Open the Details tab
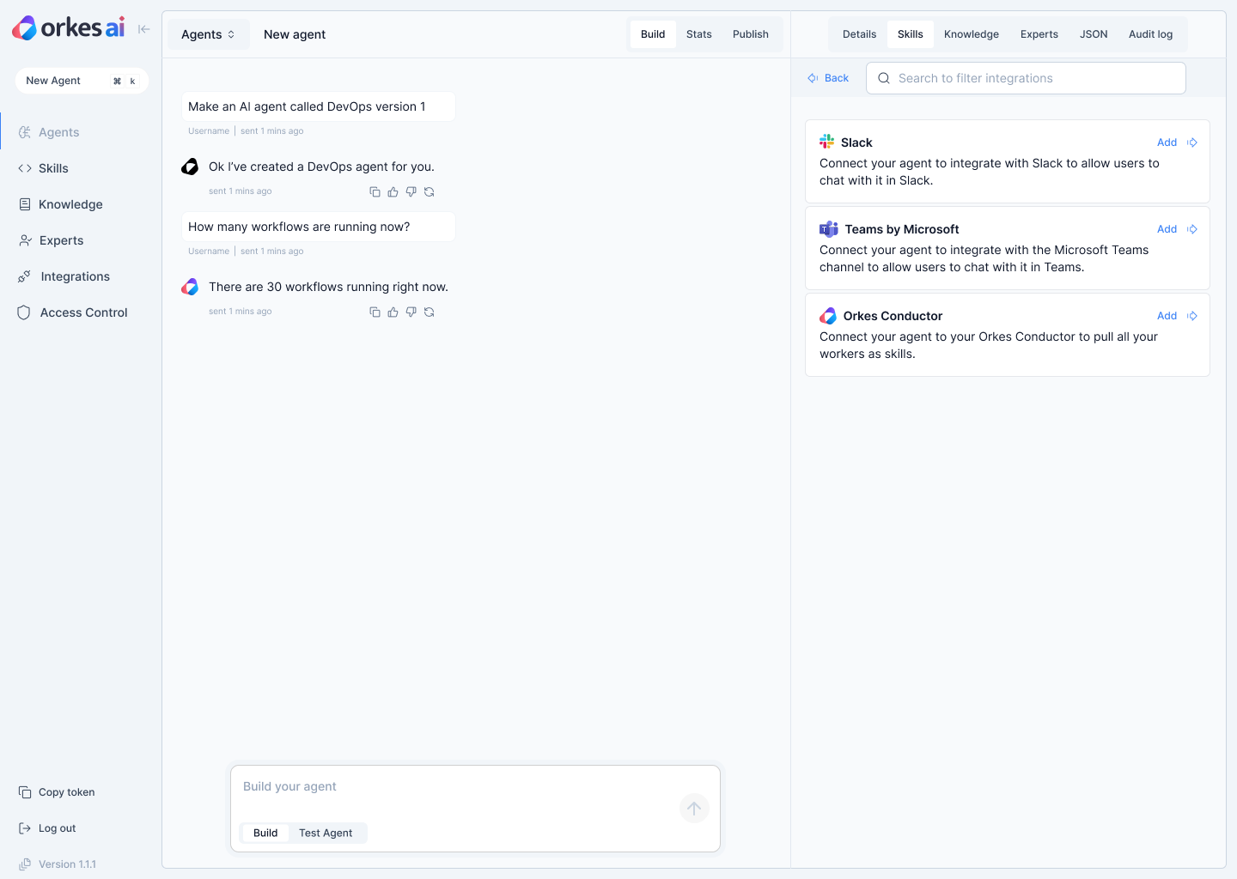 click(859, 34)
